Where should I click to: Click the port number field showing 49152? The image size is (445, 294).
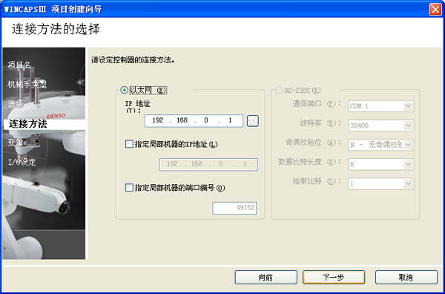click(x=234, y=208)
